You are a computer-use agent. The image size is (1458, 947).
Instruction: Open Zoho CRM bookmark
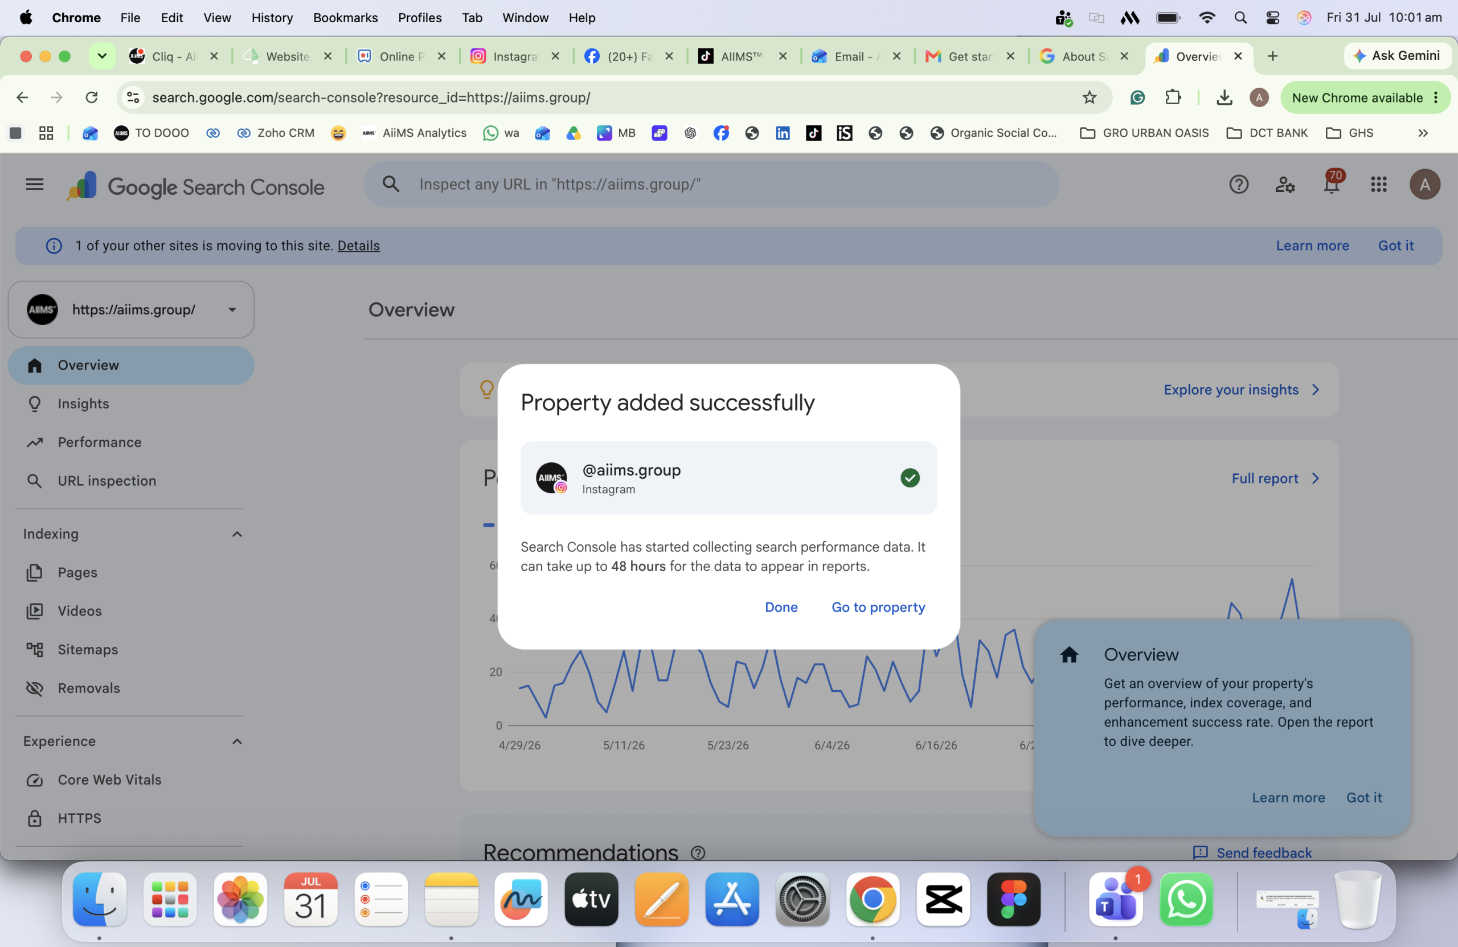coord(275,133)
